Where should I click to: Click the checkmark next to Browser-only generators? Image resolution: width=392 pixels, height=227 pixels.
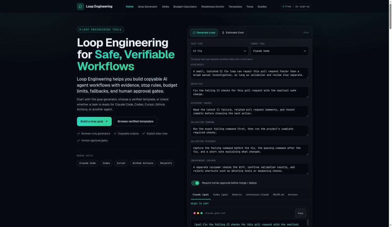(x=78, y=134)
